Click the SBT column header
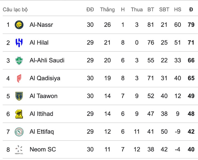 pos(164,10)
